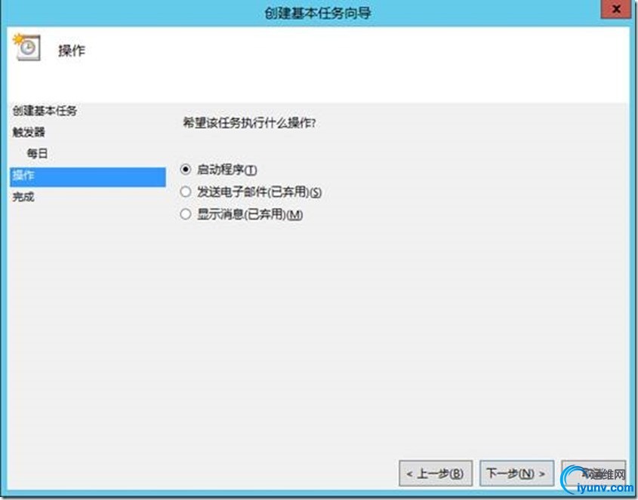638x500 pixels.
Task: Click the 启动程序 option label text
Action: [220, 170]
